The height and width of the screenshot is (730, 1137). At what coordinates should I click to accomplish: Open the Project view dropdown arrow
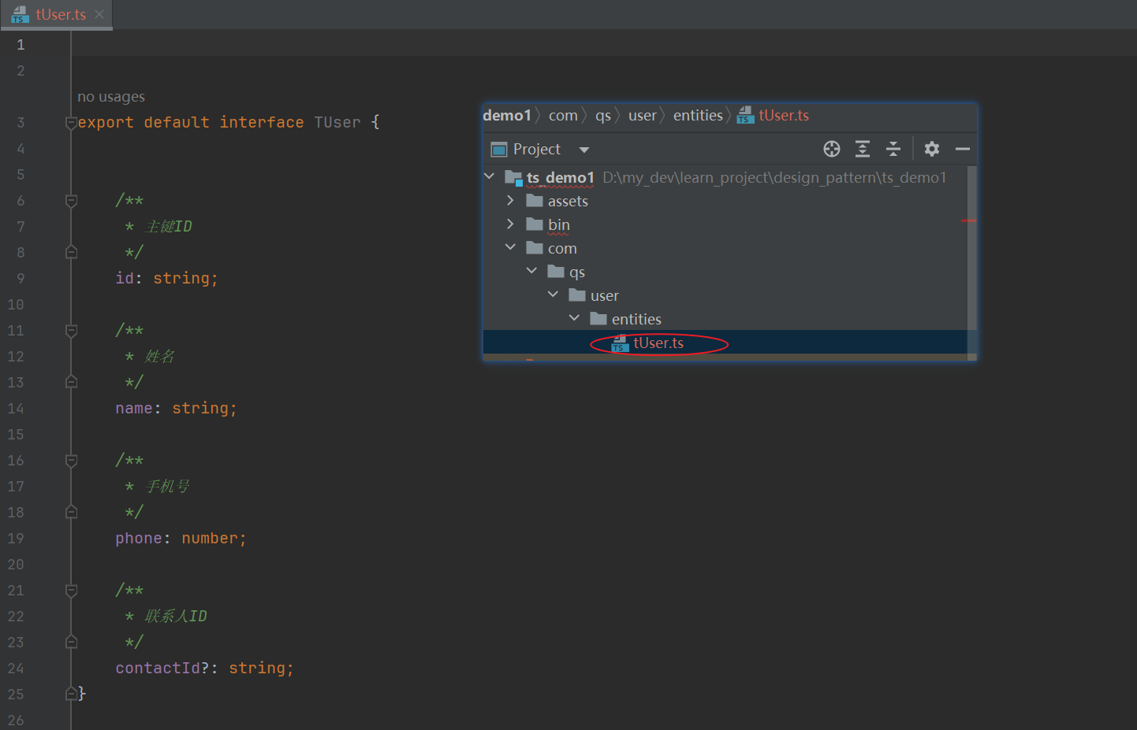coord(584,150)
